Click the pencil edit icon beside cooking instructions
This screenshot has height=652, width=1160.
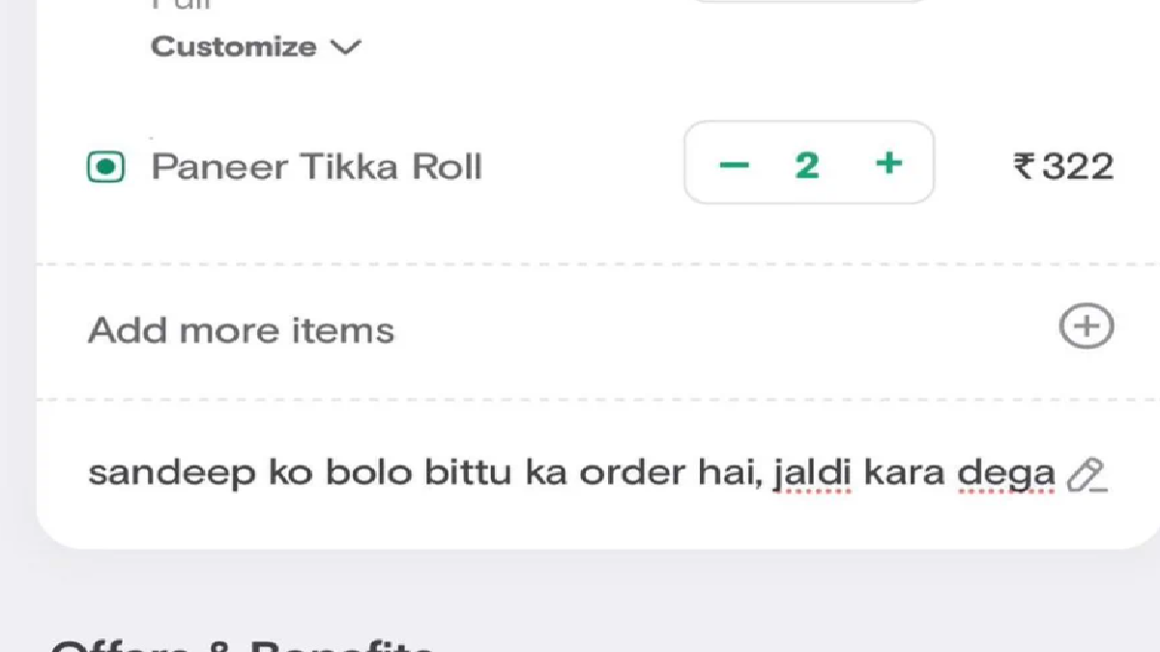(1087, 475)
